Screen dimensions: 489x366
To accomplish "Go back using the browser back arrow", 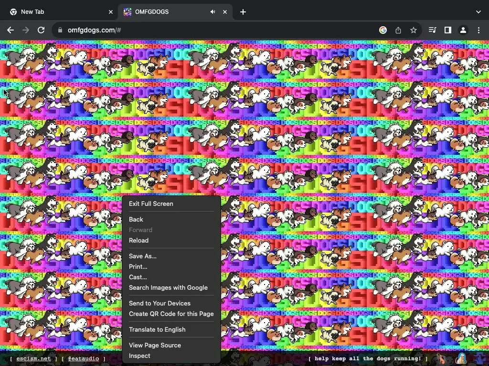I will [11, 30].
